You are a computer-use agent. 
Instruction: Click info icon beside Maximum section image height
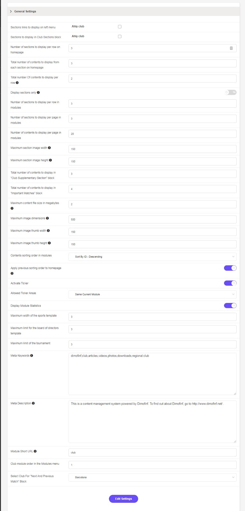pos(50,160)
